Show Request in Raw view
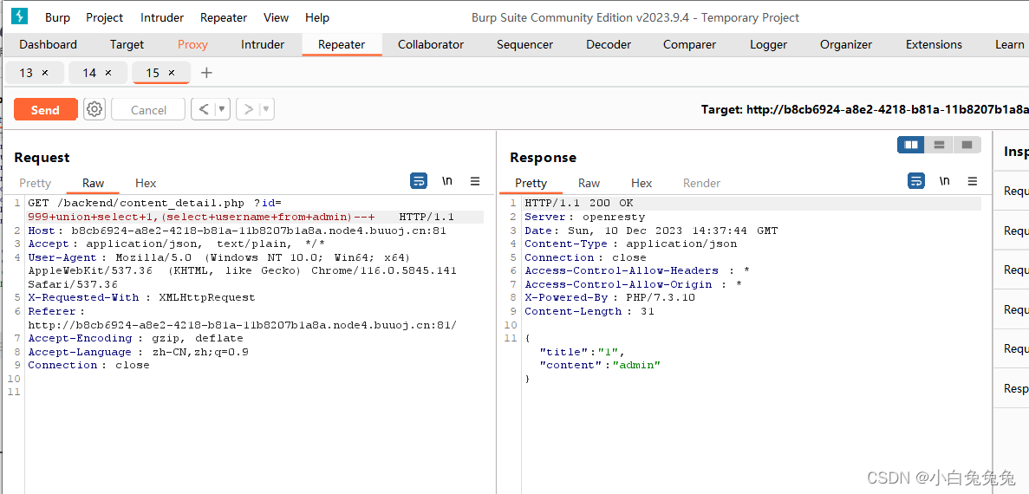This screenshot has width=1029, height=494. (x=93, y=183)
